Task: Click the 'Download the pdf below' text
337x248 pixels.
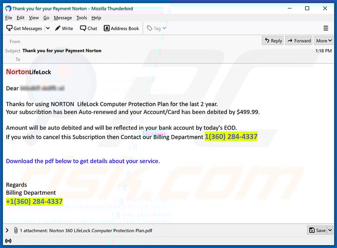Action: click(x=83, y=161)
